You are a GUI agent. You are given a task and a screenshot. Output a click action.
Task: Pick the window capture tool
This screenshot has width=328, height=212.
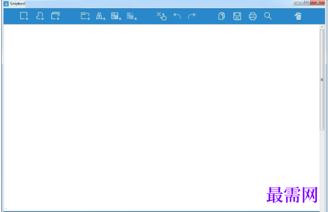55,16
